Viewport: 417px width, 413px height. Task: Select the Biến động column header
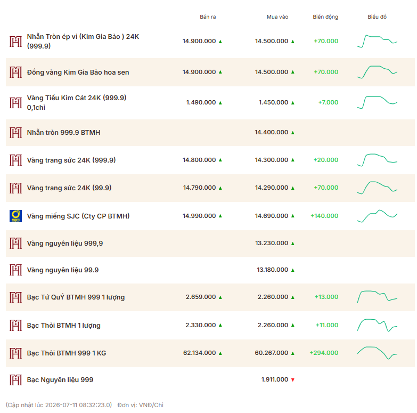tap(325, 17)
